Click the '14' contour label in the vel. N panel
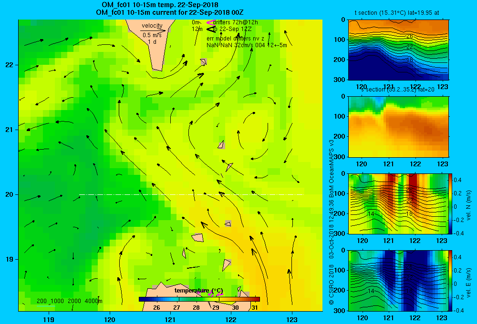This screenshot has height=324, width=477. tap(371, 214)
